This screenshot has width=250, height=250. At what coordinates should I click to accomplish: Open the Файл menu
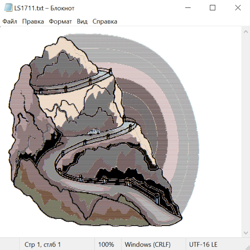coord(10,21)
